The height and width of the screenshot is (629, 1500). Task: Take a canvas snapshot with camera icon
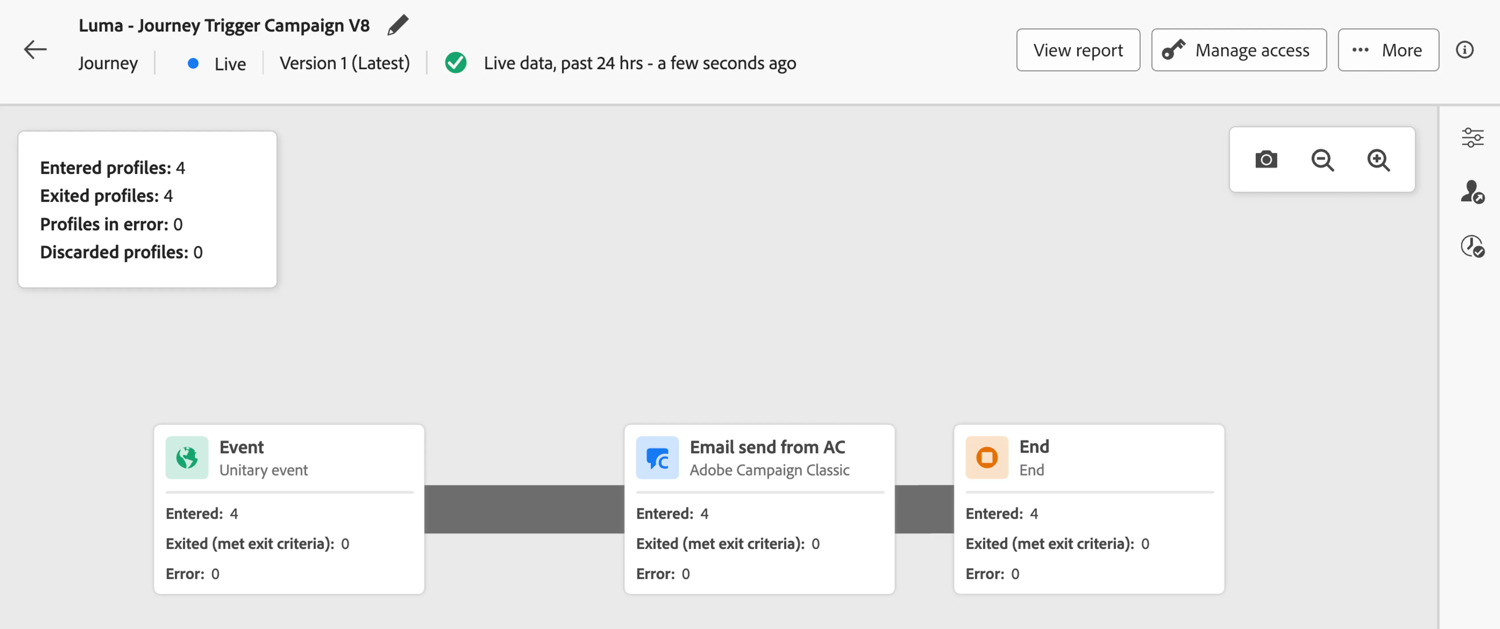pyautogui.click(x=1266, y=159)
